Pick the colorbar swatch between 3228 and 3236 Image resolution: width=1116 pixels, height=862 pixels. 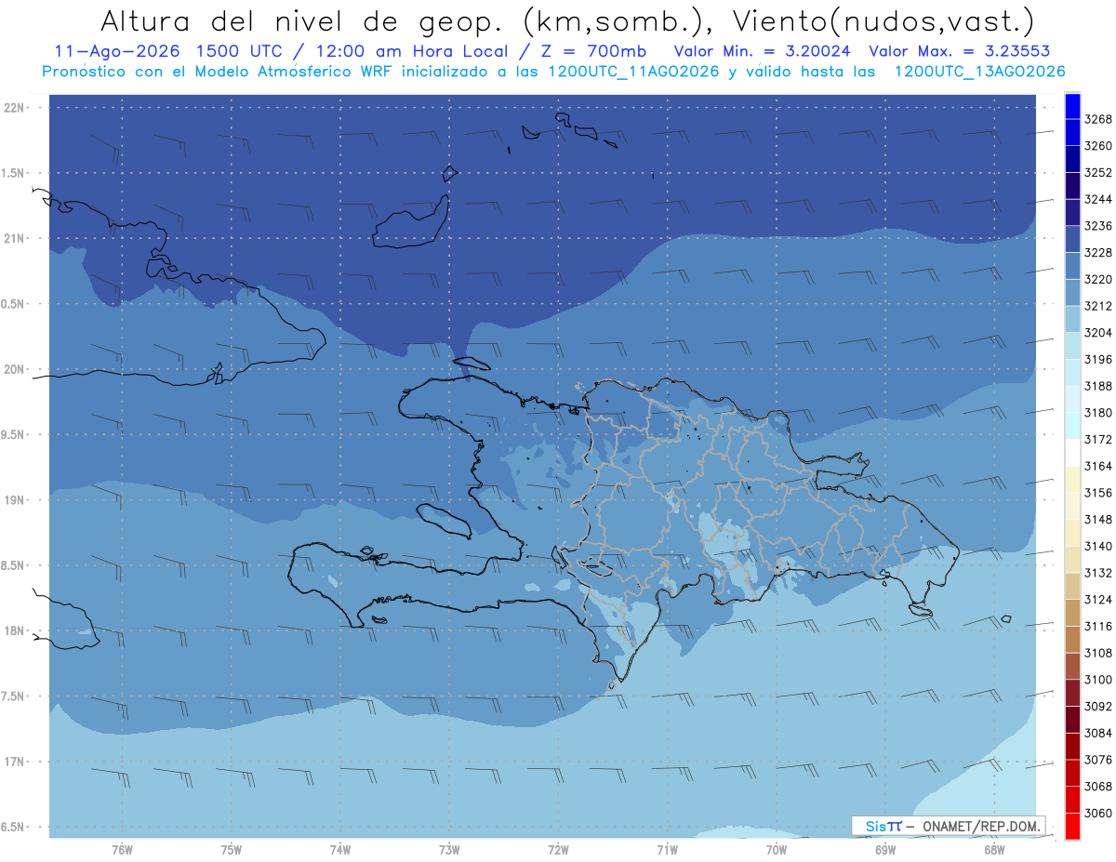tap(1072, 240)
